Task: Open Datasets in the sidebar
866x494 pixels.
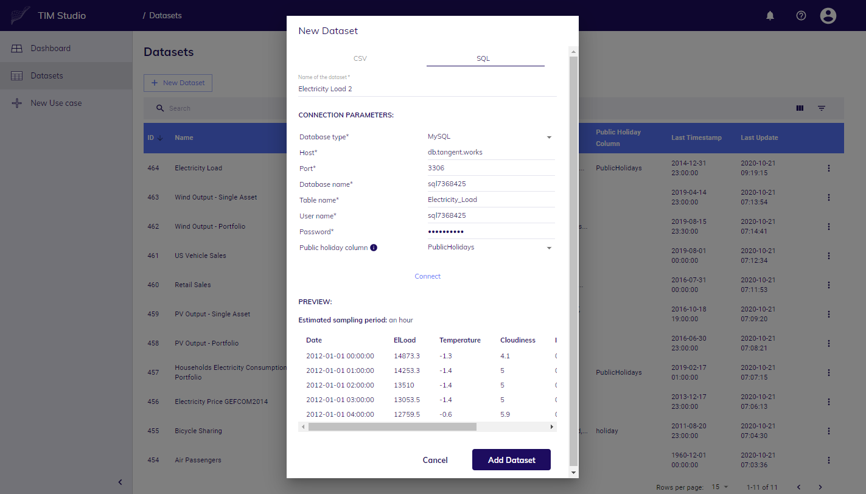Action: 66,76
